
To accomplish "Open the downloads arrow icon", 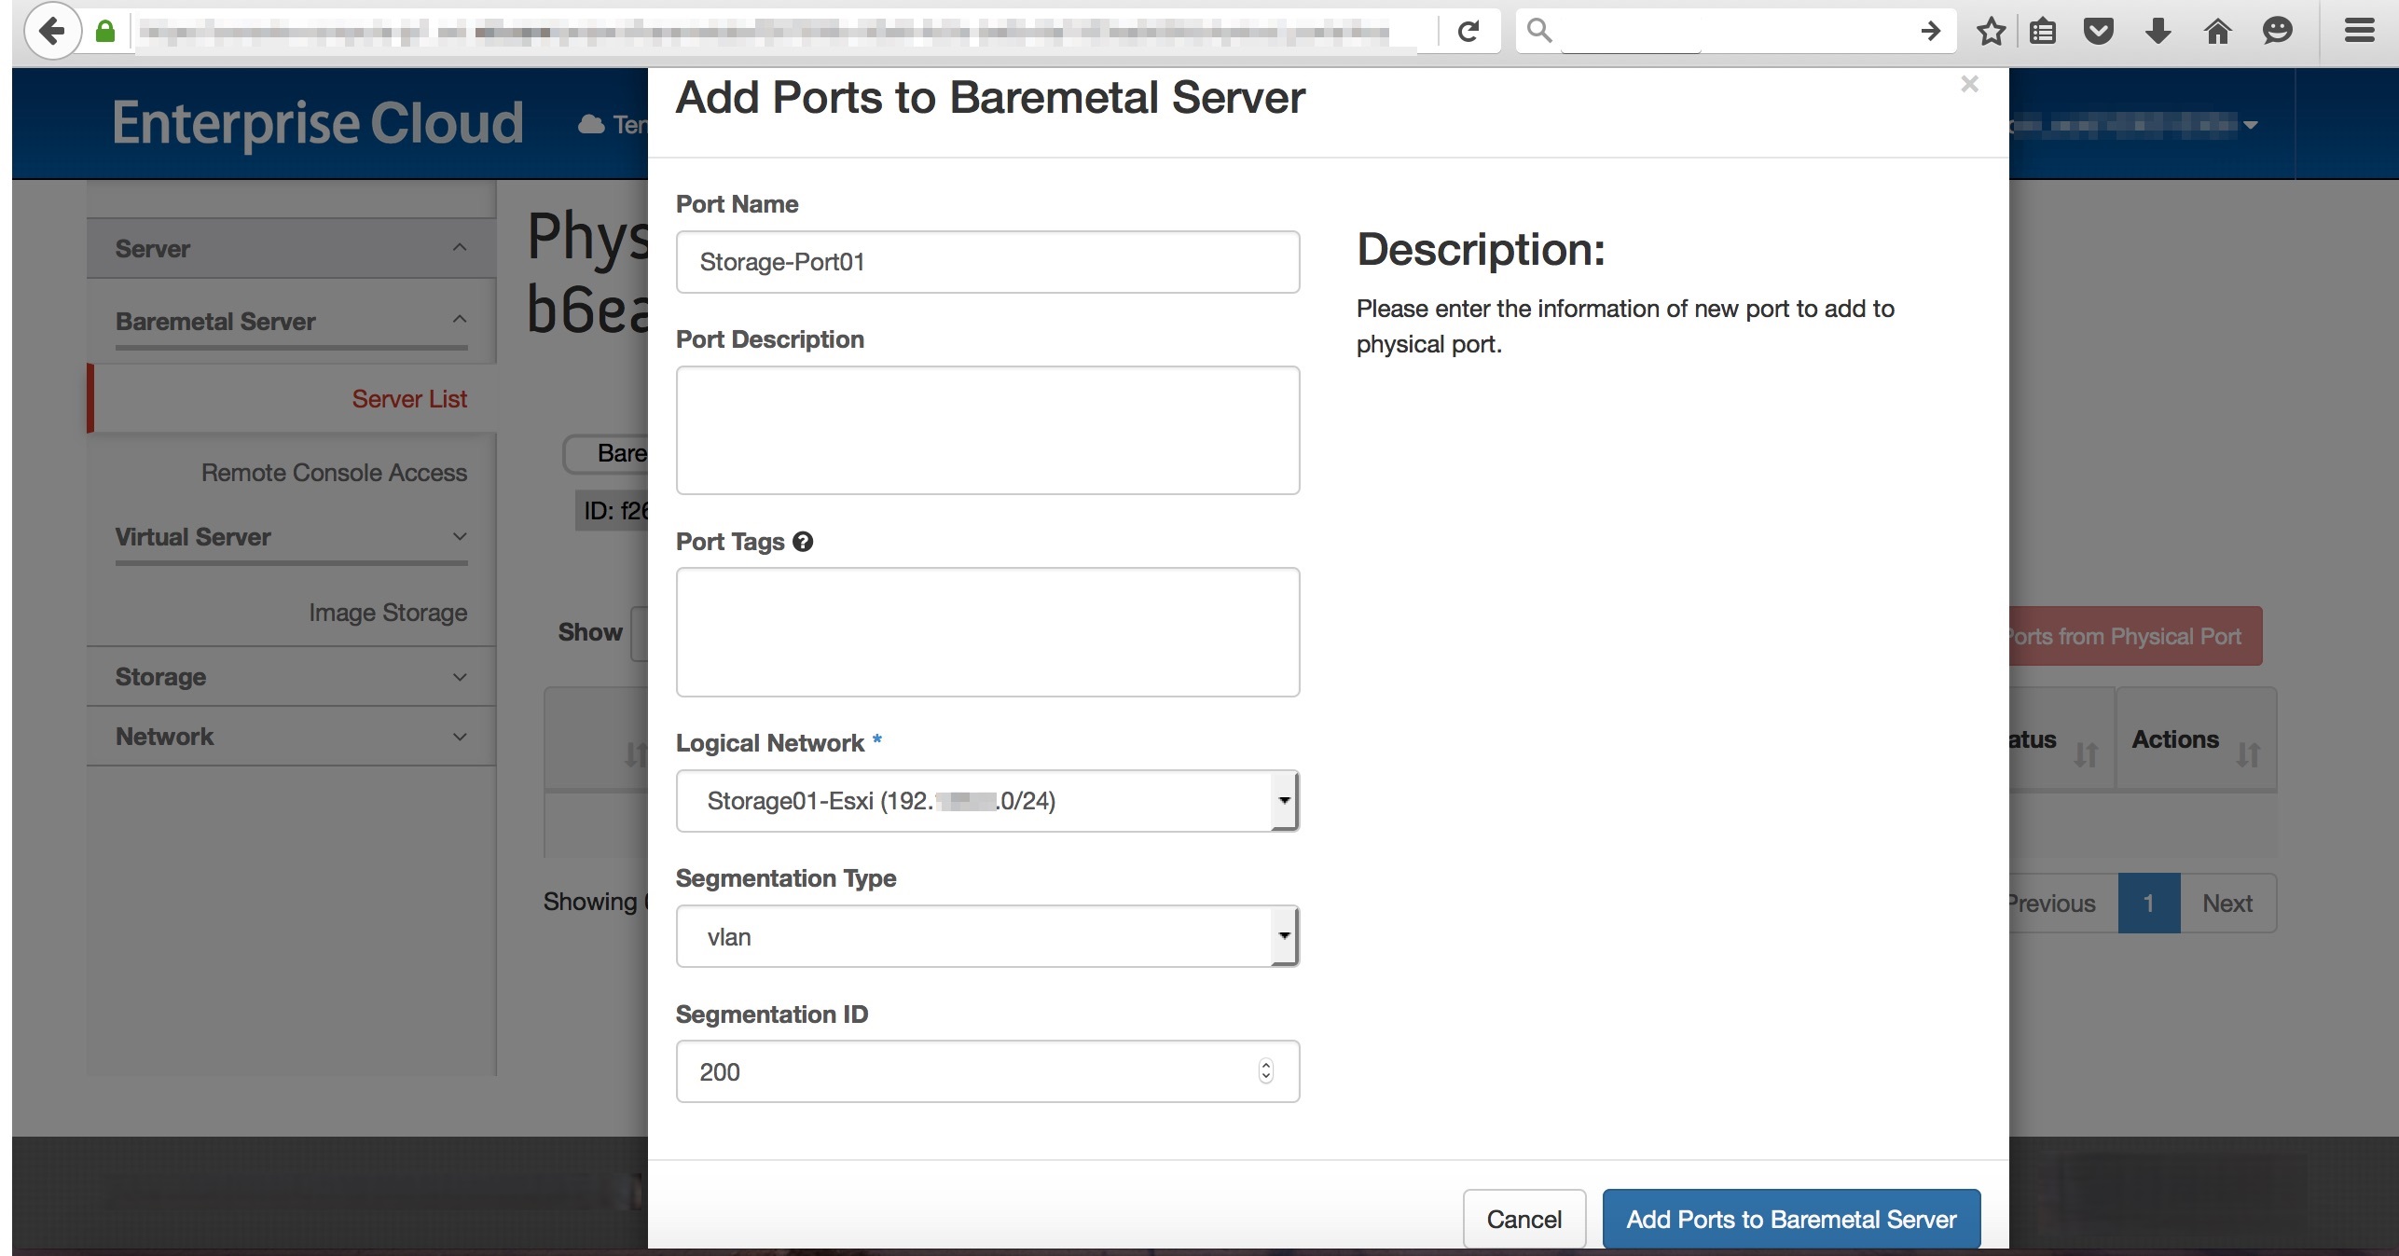I will point(2158,31).
